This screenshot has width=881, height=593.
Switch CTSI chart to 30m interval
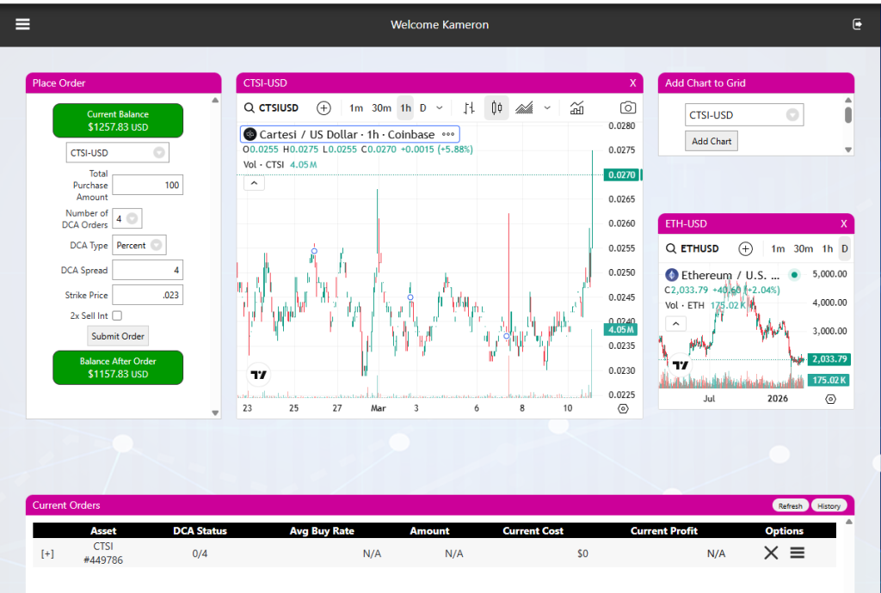[381, 107]
